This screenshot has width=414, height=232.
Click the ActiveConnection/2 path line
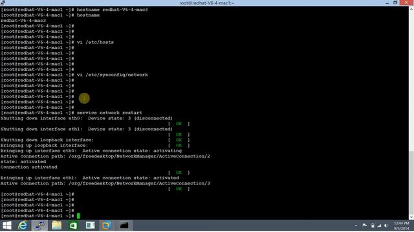coord(105,156)
